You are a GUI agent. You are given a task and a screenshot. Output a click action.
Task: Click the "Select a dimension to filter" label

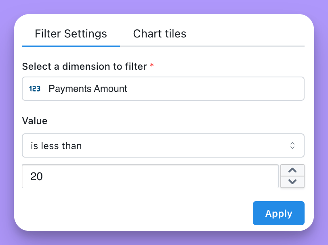click(84, 66)
